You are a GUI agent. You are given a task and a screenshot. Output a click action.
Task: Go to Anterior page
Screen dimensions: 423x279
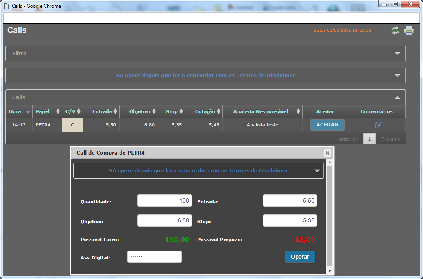[x=348, y=139]
